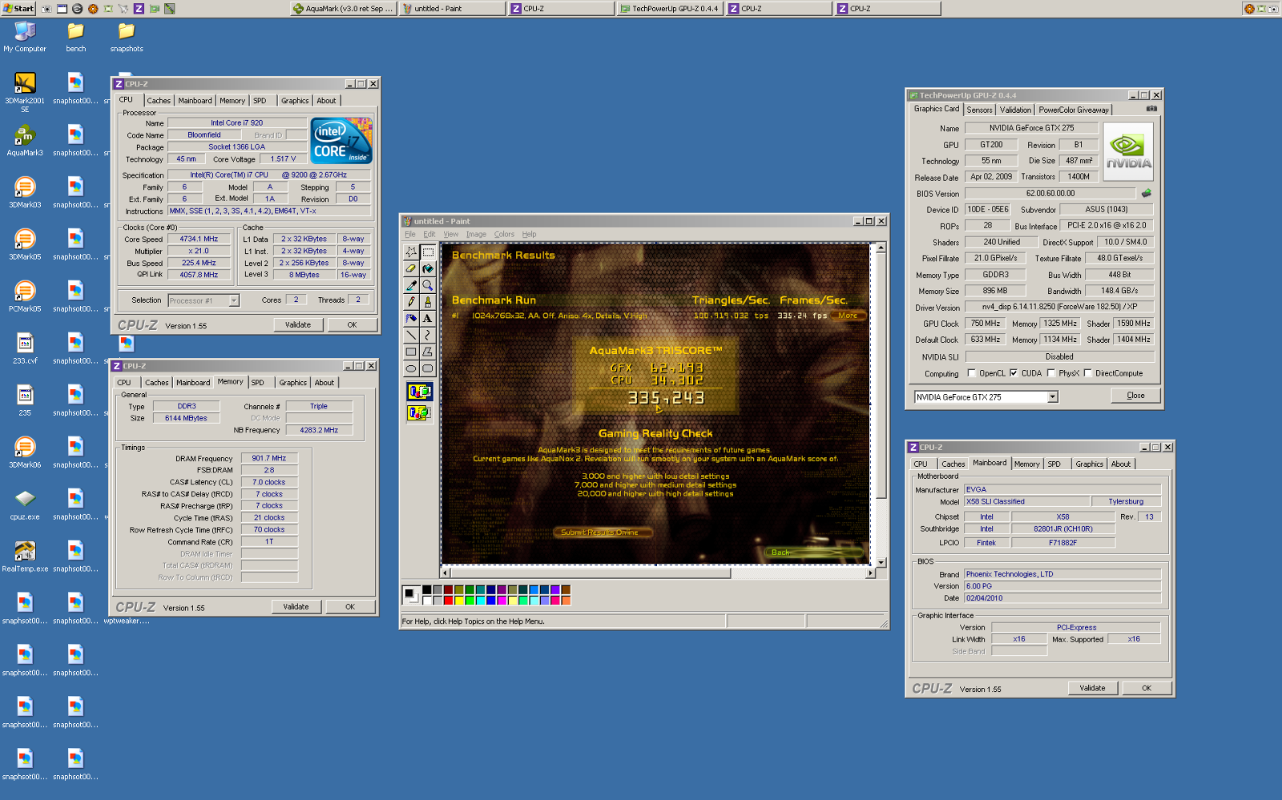This screenshot has width=1282, height=800.
Task: Open the Processor #1 selection dropdown
Action: 234,301
